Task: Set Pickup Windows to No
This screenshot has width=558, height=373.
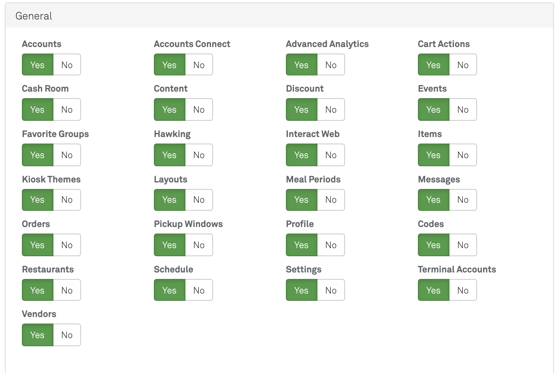Action: coord(199,245)
